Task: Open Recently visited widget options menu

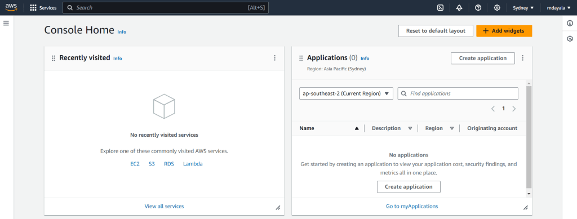Action: point(274,58)
